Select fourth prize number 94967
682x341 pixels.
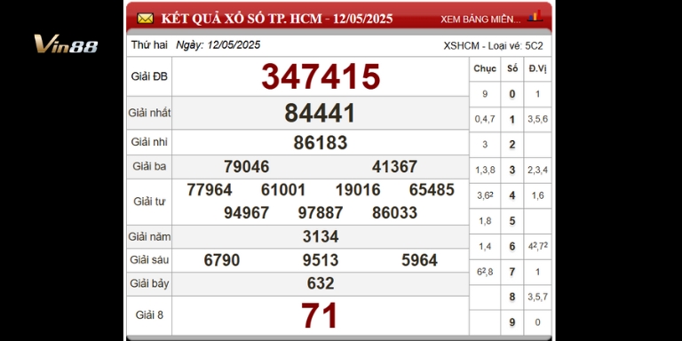247,213
